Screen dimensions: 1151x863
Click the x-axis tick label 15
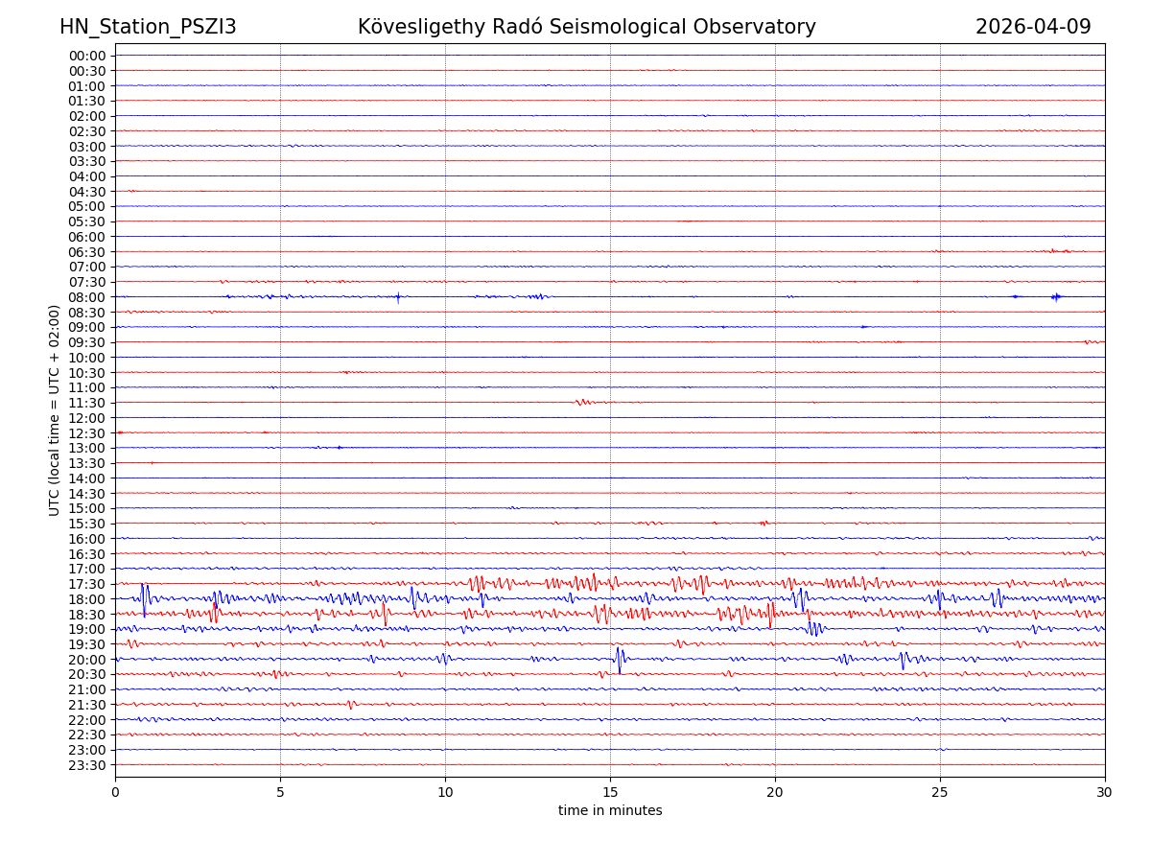(610, 793)
